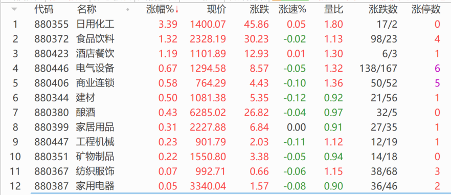Sort by 涨跌 column header
Image resolution: width=451 pixels, height=195 pixels.
tap(259, 10)
